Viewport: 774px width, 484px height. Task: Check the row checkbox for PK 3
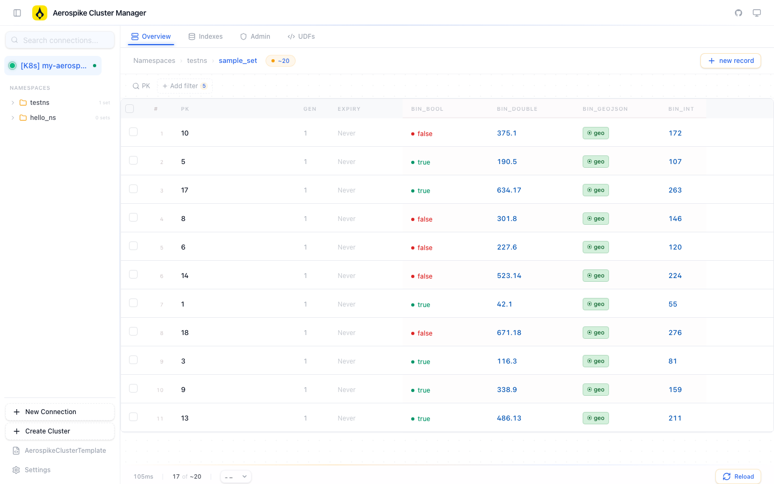[133, 360]
